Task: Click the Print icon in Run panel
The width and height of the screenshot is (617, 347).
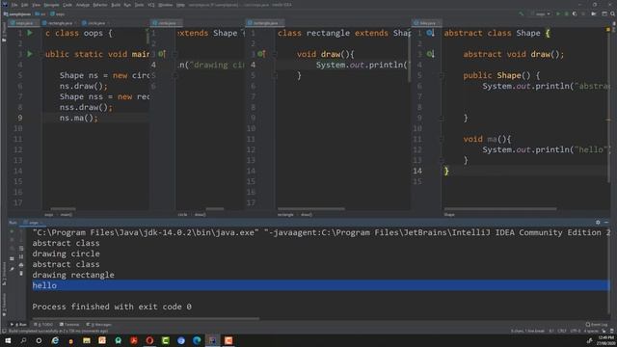Action: tap(21, 265)
